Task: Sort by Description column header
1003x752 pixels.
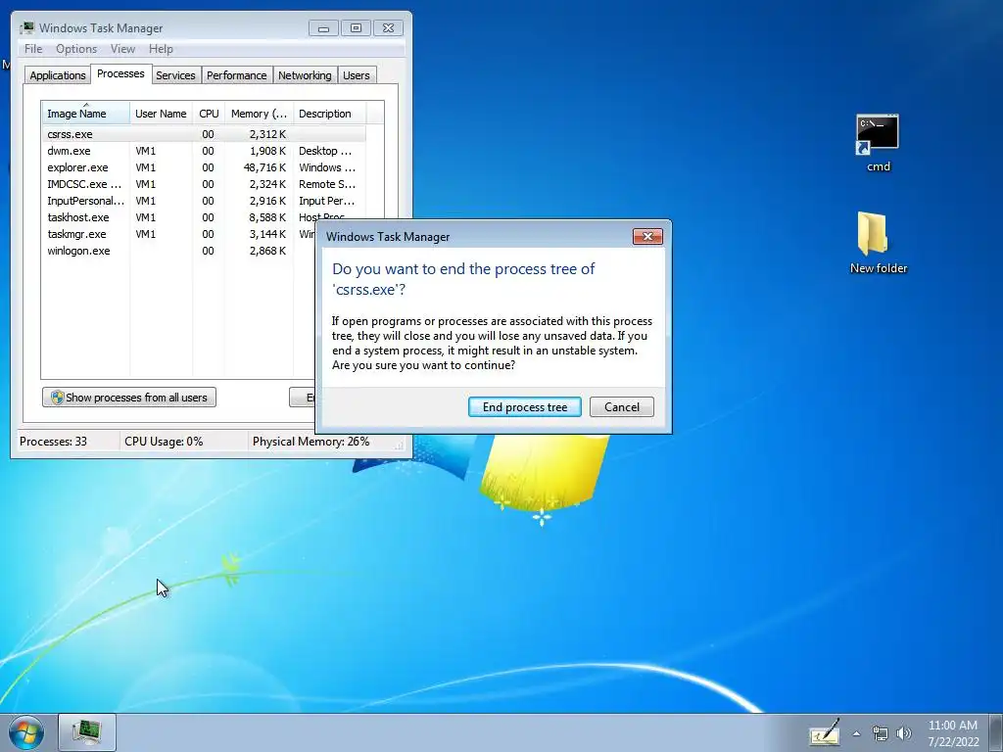Action: (329, 114)
